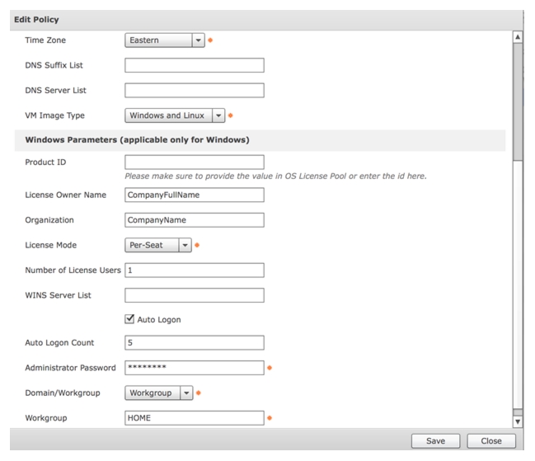Save the policy
This screenshot has width=535, height=461.
(x=436, y=441)
